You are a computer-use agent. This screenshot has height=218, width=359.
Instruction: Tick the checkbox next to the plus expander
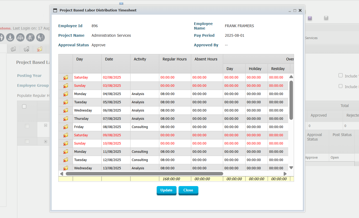pyautogui.click(x=27, y=141)
